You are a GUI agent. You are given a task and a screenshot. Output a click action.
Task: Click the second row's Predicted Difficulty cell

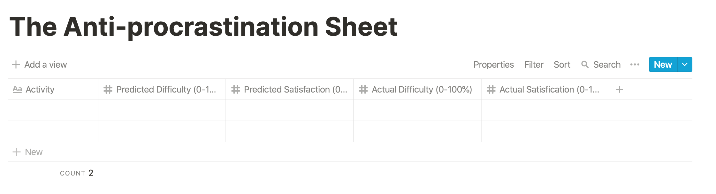tap(162, 131)
